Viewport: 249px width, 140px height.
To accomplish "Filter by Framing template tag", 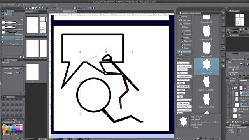I will [184, 77].
